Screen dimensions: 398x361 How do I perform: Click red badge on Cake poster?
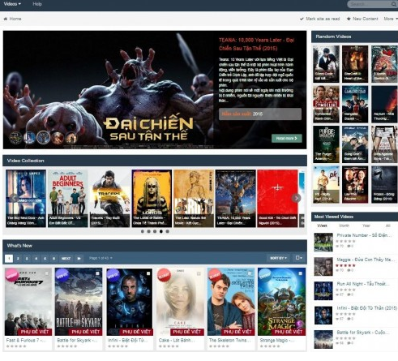(x=164, y=275)
